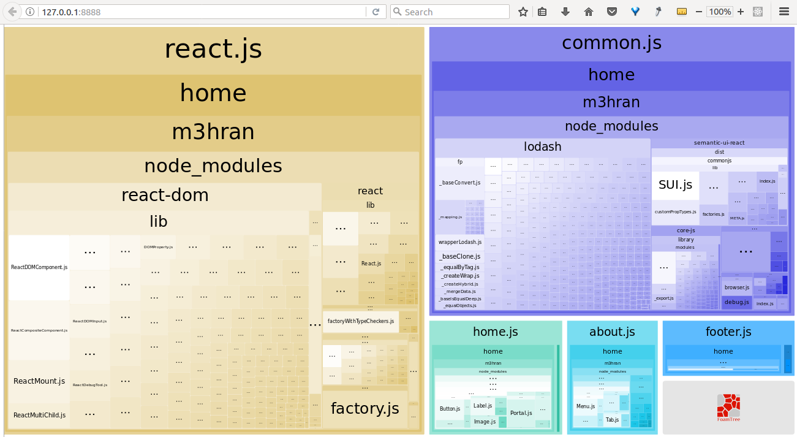This screenshot has height=437, width=797.
Task: Click the ReactCompositeComponent.js cell
Action: [x=39, y=330]
